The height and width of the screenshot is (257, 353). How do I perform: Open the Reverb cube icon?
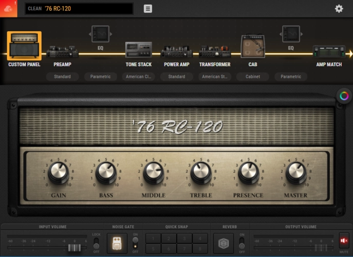coord(224,243)
